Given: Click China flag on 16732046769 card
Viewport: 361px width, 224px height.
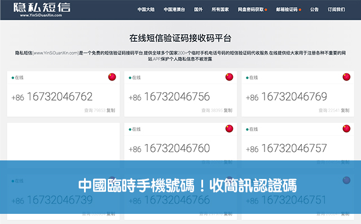Looking at the screenshot, I should click(346, 77).
